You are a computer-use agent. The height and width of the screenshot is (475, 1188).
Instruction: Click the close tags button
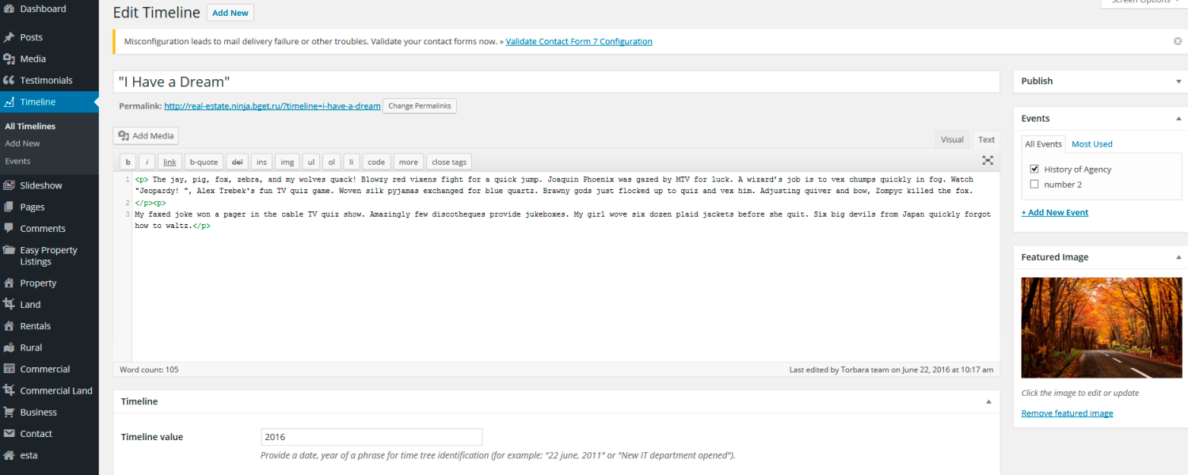(x=449, y=161)
